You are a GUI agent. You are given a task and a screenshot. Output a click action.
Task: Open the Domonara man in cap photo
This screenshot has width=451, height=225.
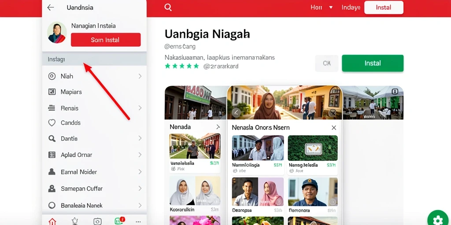tap(313, 192)
